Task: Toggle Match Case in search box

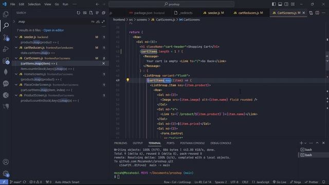Action: pyautogui.click(x=93, y=22)
